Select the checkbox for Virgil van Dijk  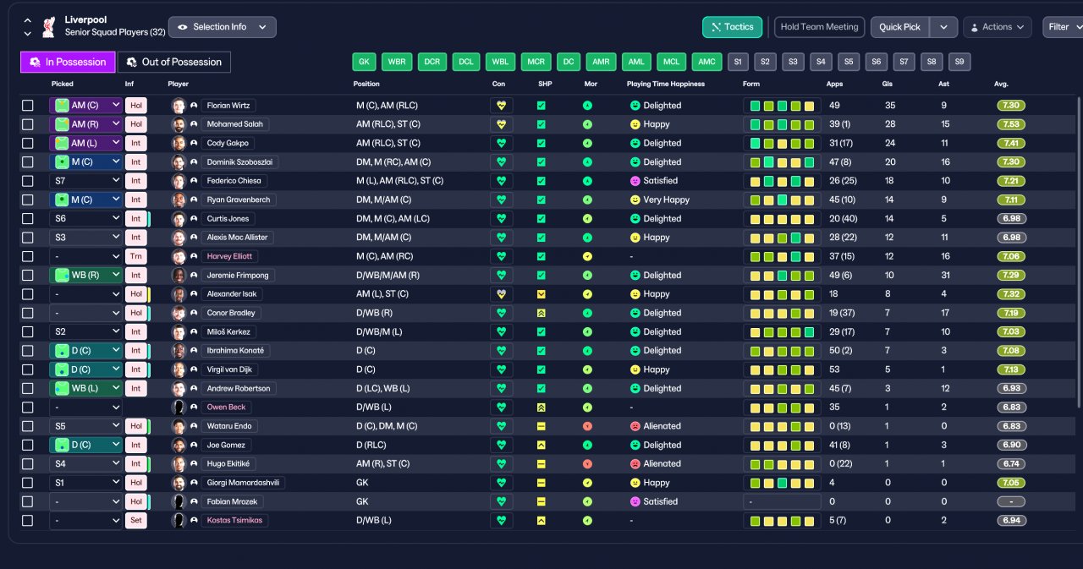[28, 369]
